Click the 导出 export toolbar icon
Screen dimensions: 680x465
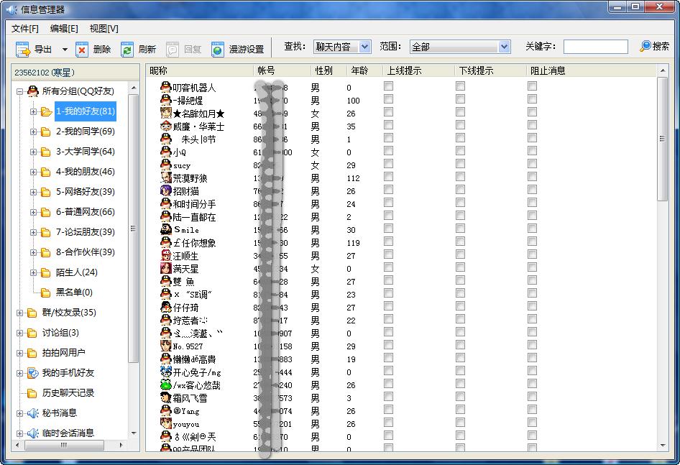(23, 49)
